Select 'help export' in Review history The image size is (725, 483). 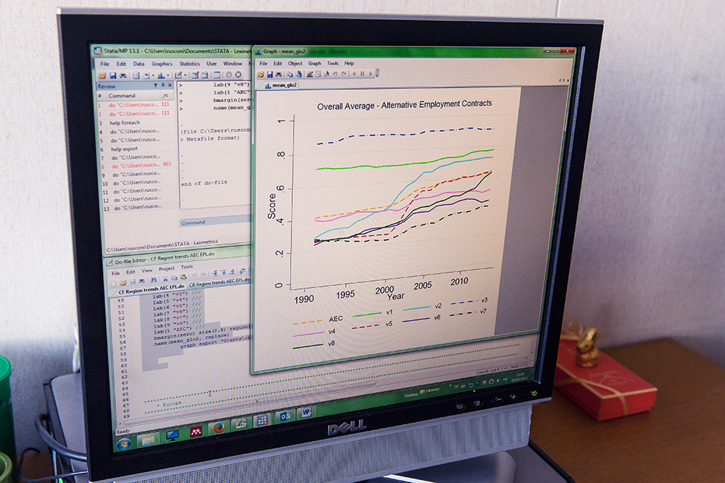tap(125, 148)
